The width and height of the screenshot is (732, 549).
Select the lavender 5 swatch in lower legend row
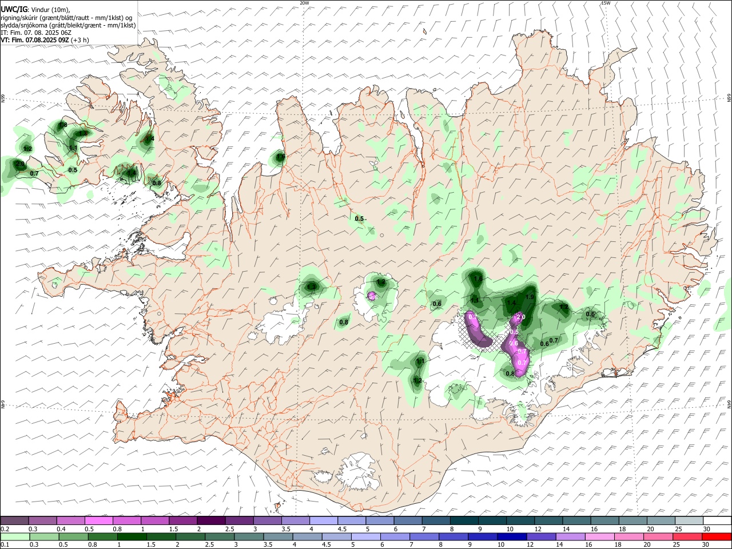tap(365, 537)
